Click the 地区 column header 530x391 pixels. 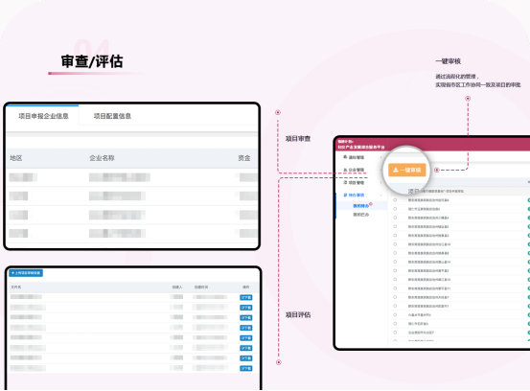pos(16,158)
